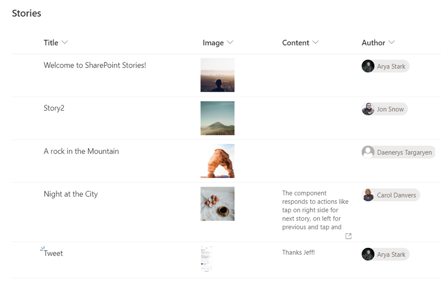
Task: Click Jon Snow's profile avatar
Action: coord(368,109)
